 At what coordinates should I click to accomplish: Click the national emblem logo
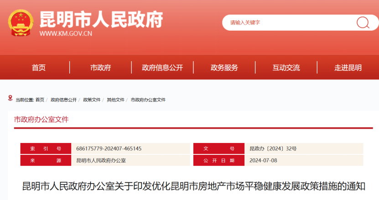pyautogui.click(x=21, y=23)
